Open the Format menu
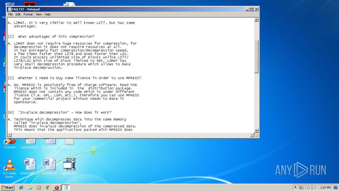 click(28, 14)
